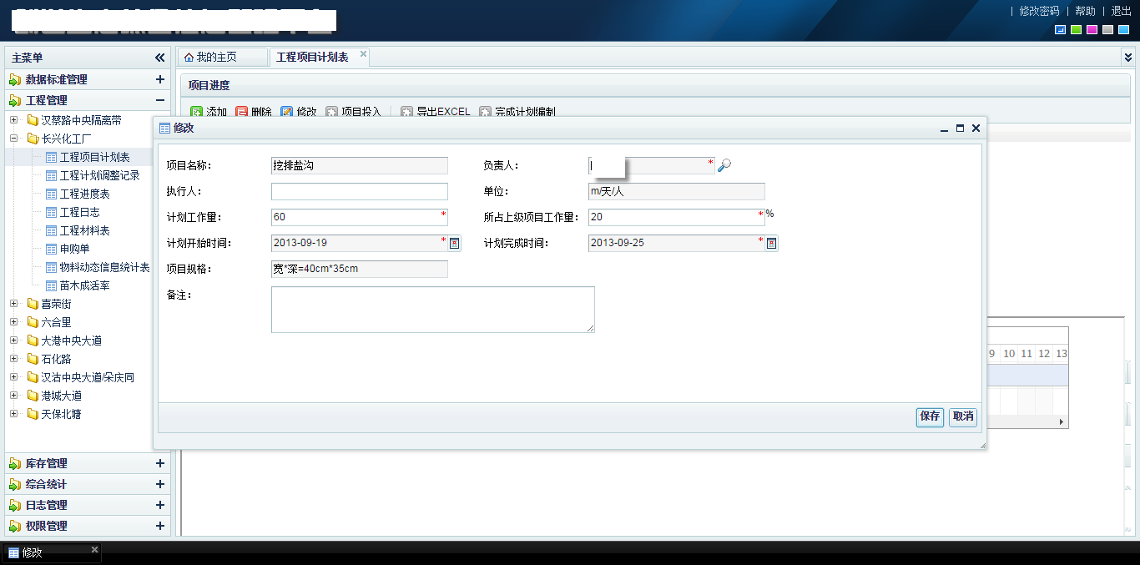
Task: Click the 修改密码 link
Action: click(x=1039, y=11)
